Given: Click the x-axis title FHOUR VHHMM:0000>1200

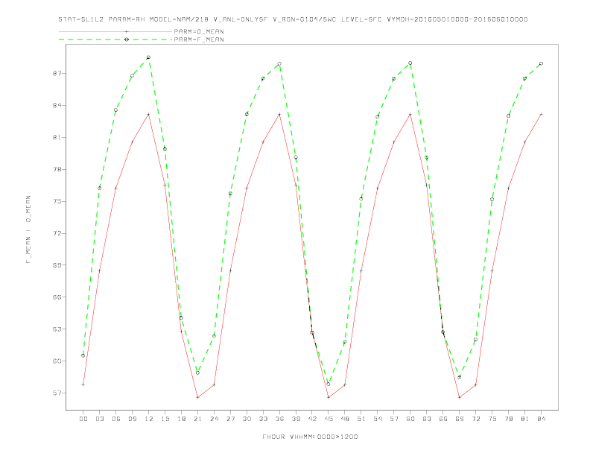Looking at the screenshot, I should (310, 437).
